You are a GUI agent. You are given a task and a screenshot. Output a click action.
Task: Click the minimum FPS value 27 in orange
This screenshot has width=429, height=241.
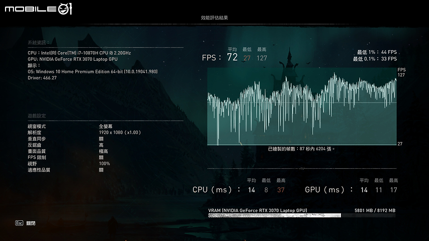click(247, 58)
